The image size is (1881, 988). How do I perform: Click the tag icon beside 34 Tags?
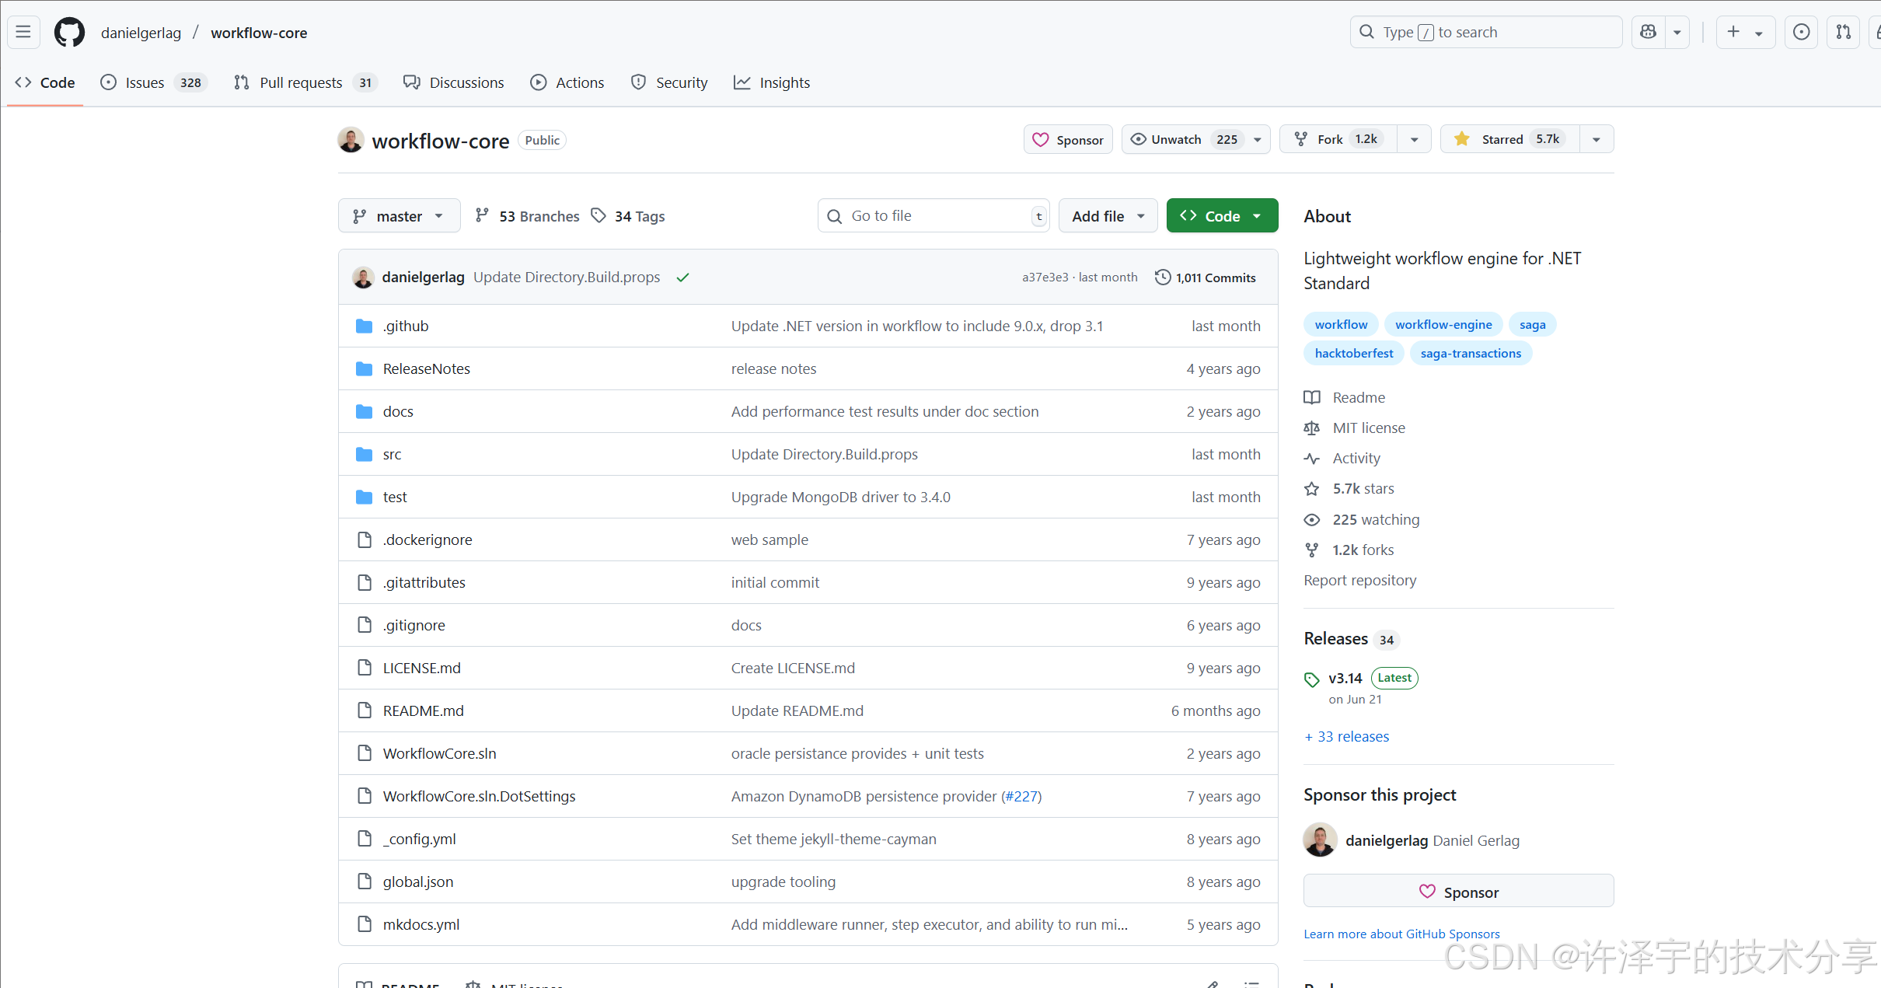pos(598,215)
